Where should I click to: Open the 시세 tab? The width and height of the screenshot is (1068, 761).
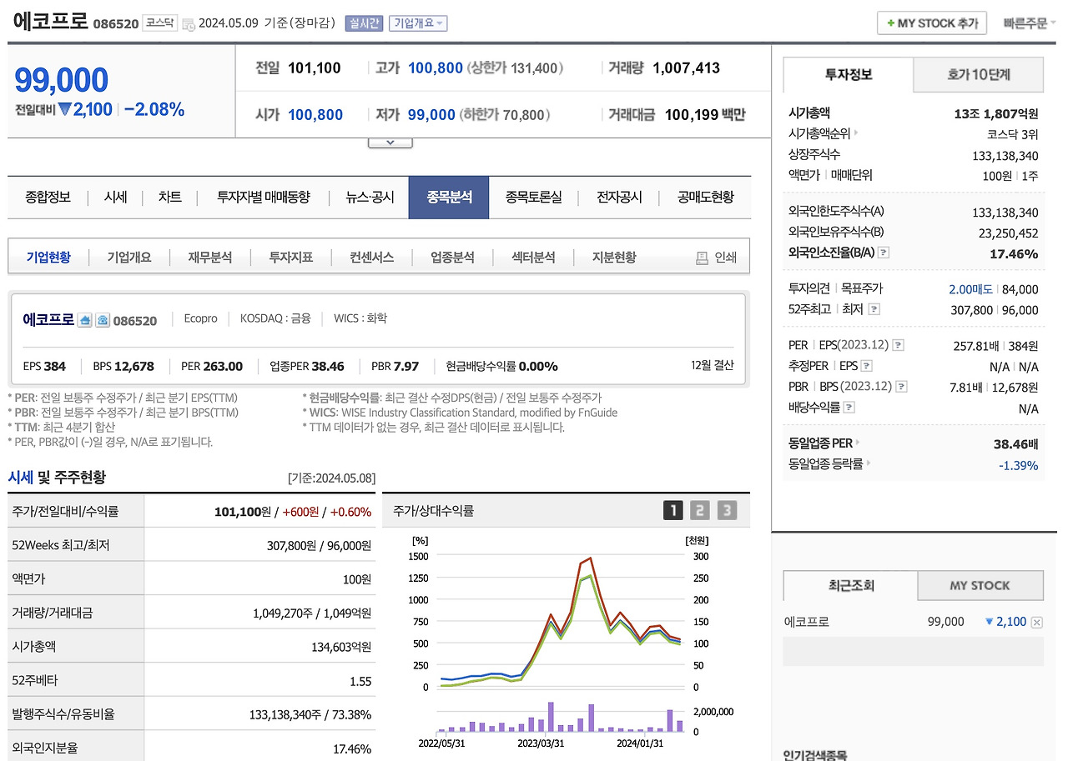pyautogui.click(x=115, y=198)
